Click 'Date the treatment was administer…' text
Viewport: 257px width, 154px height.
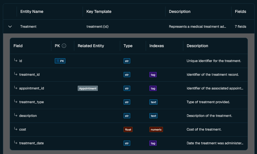coord(215,143)
